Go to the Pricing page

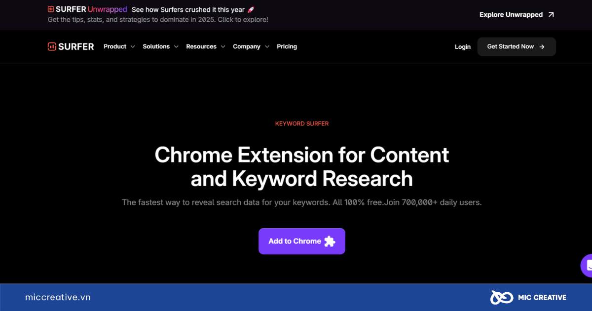click(287, 46)
